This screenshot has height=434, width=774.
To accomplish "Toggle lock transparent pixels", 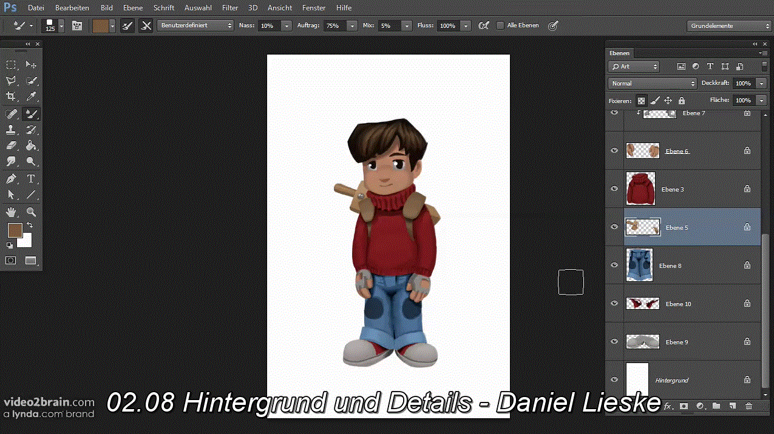I will [x=641, y=101].
